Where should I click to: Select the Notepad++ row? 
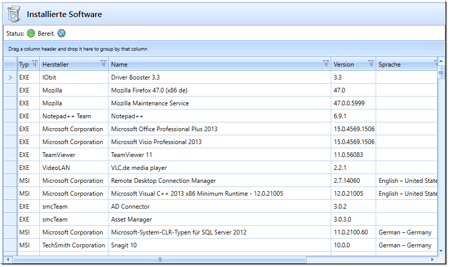(221, 116)
